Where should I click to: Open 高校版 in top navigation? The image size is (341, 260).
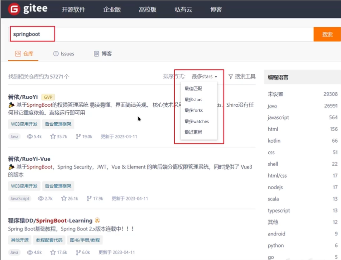(148, 10)
